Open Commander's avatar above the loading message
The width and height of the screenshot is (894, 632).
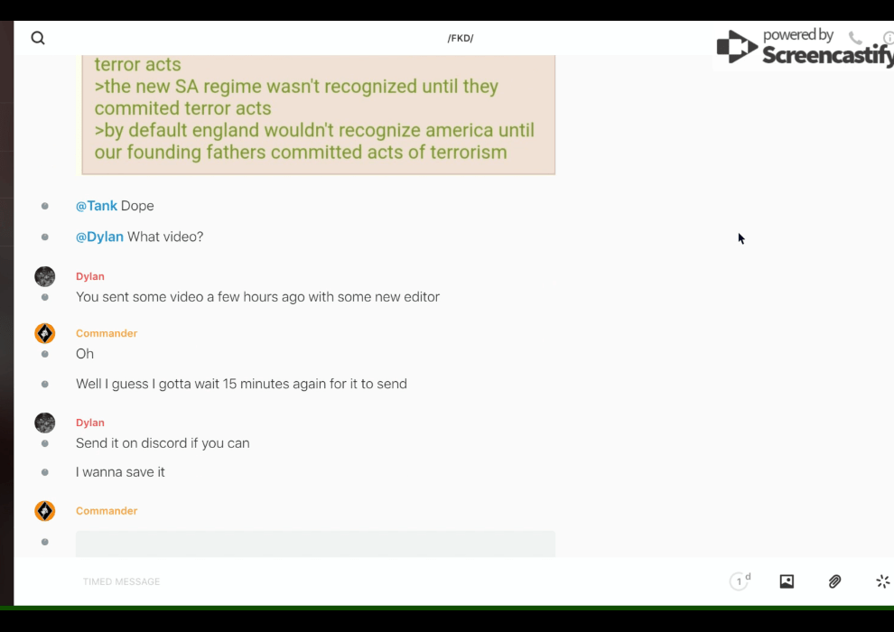(x=45, y=511)
